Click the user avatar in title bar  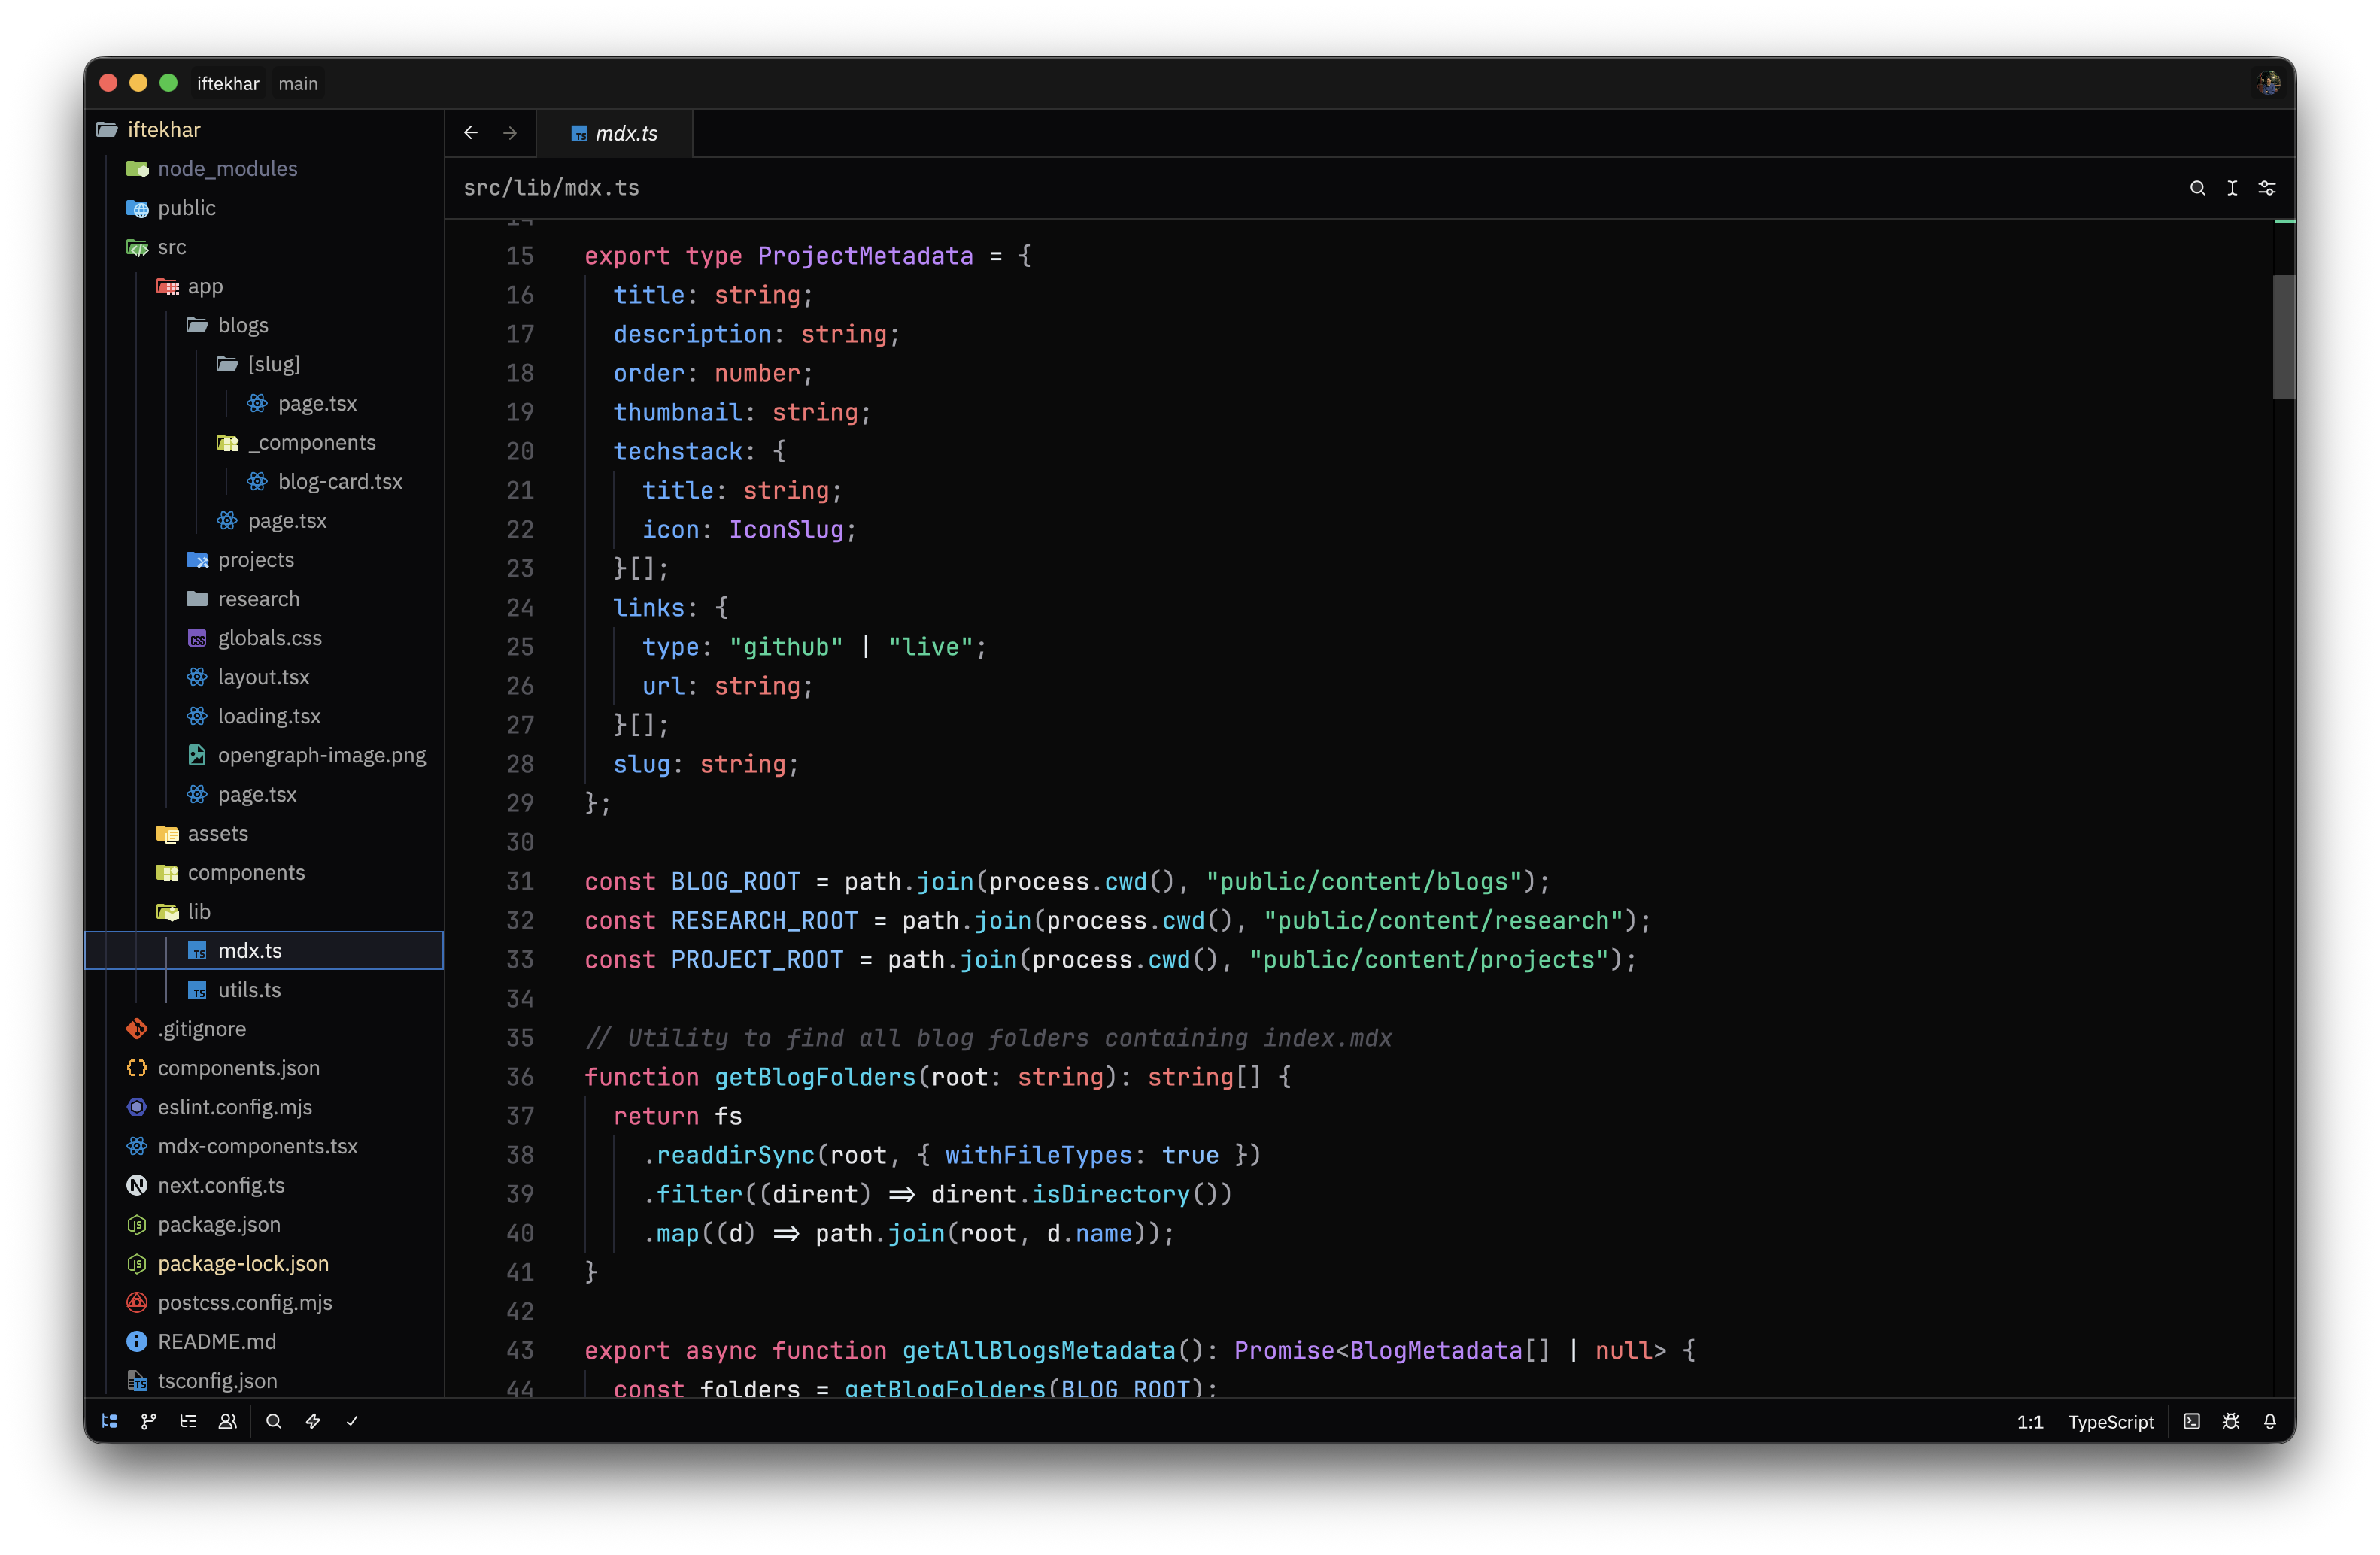coord(2268,83)
